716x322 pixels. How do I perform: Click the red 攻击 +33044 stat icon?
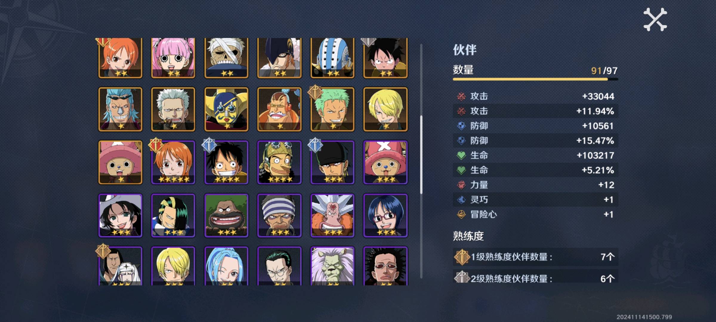pyautogui.click(x=461, y=96)
